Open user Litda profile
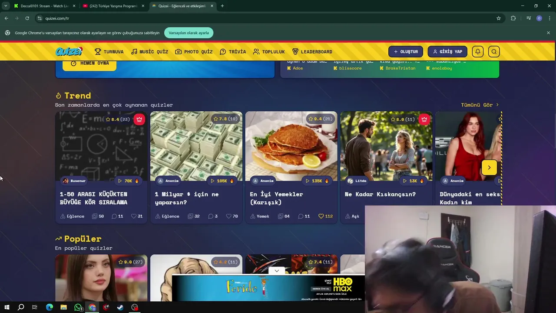 (x=357, y=181)
